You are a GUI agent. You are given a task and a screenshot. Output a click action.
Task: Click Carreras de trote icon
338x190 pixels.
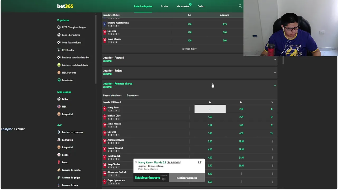click(x=59, y=185)
